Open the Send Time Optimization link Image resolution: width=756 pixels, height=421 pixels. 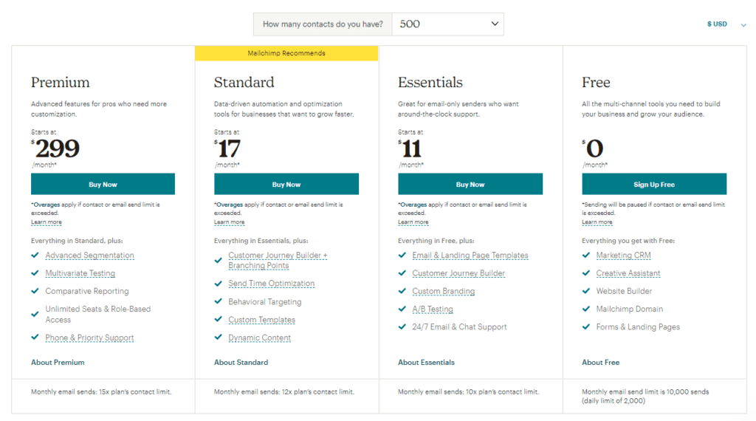(x=272, y=284)
